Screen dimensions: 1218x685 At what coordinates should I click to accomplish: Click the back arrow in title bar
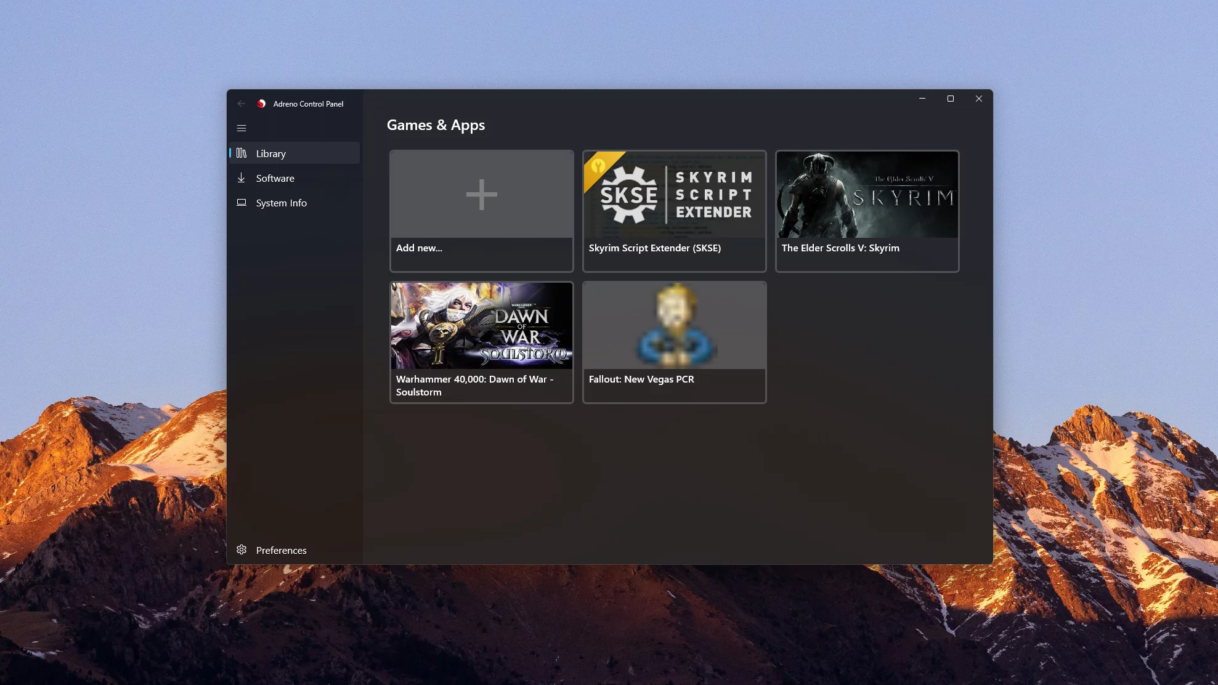pyautogui.click(x=242, y=103)
